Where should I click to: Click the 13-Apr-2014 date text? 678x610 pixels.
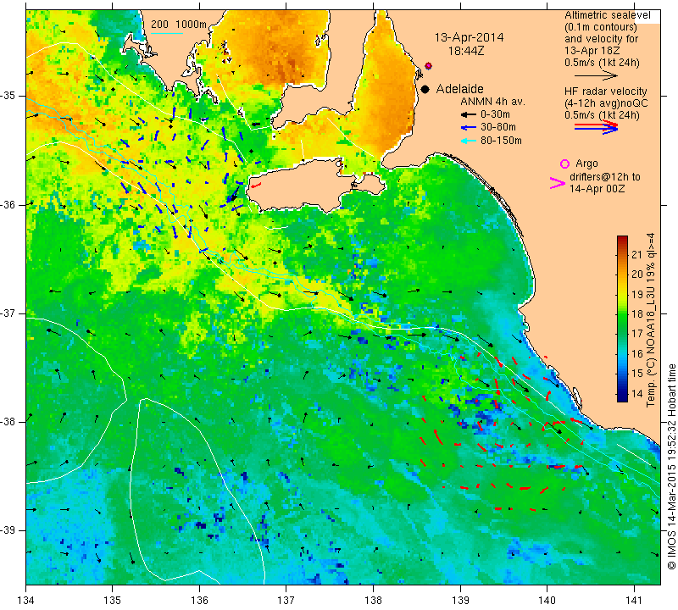470,37
